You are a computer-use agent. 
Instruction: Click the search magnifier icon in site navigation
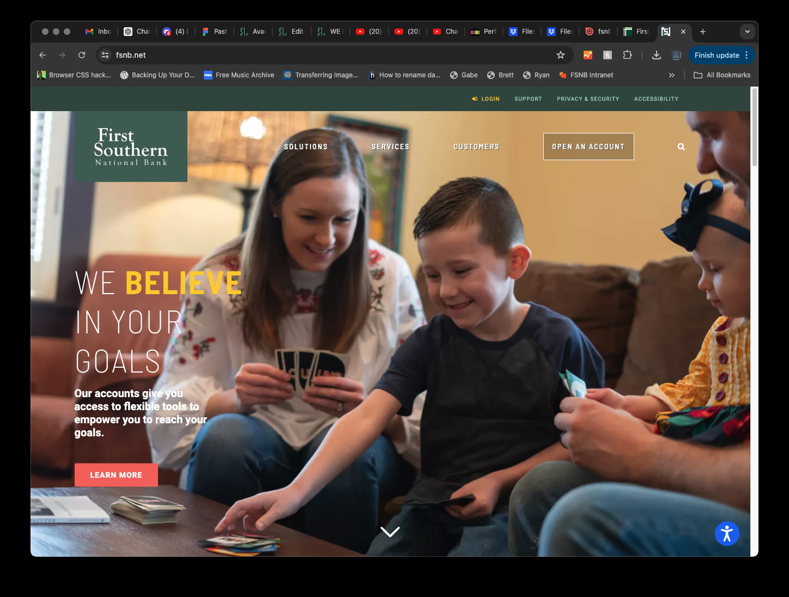(681, 147)
